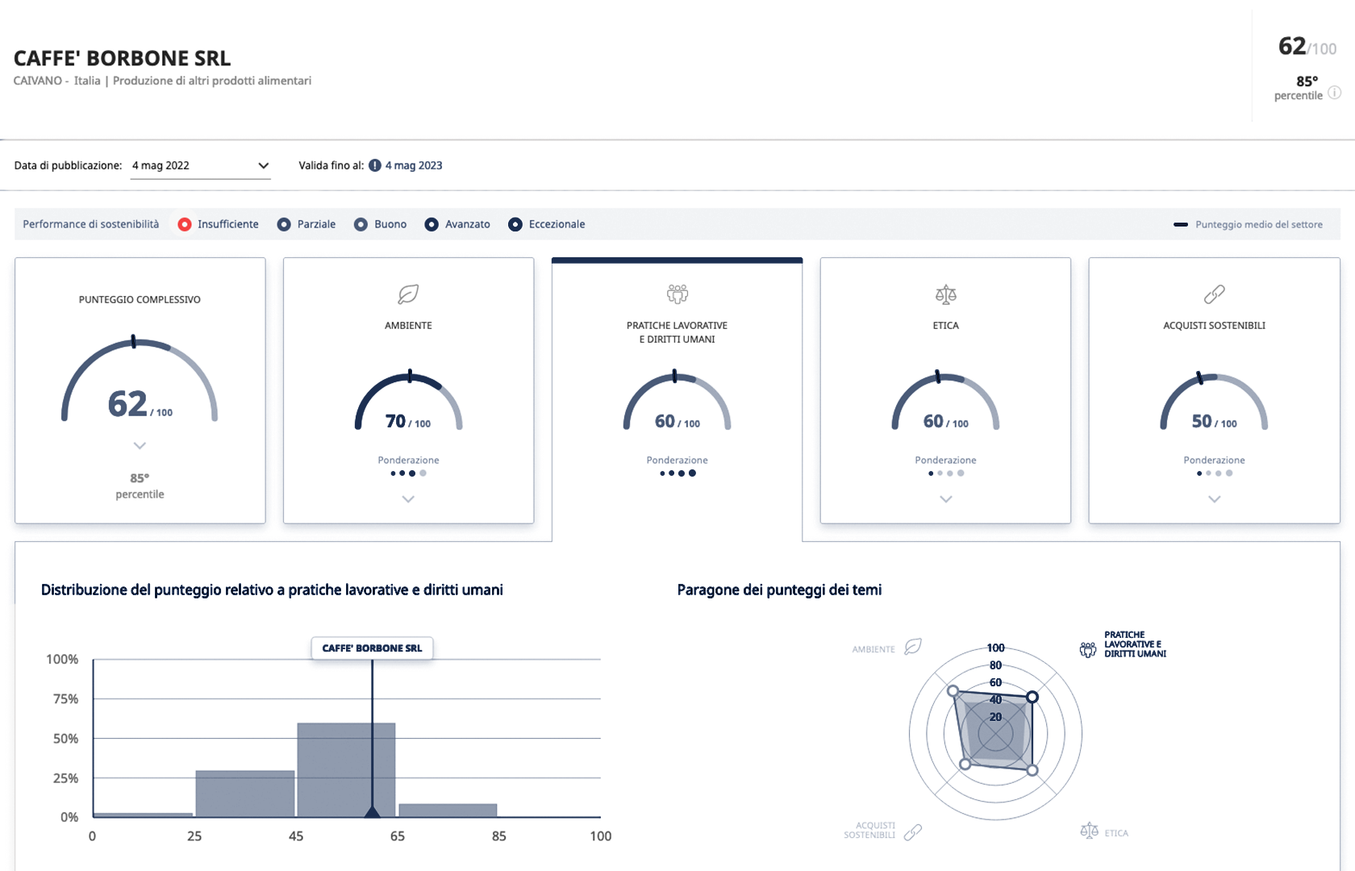Click the radar chart Etica data point
This screenshot has height=871, width=1355.
(x=1032, y=770)
